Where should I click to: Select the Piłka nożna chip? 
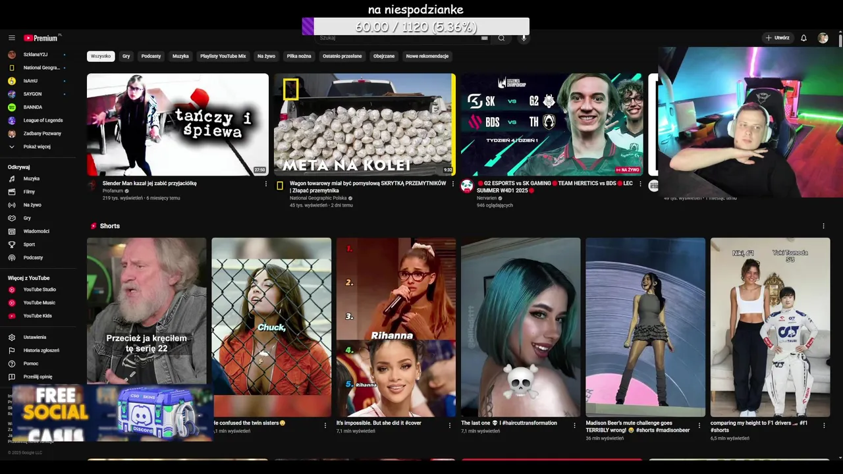299,56
